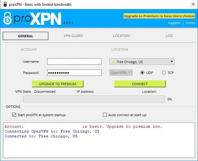Select the TCP protocol radio button
Image resolution: width=198 pixels, height=161 pixels.
[x=164, y=73]
